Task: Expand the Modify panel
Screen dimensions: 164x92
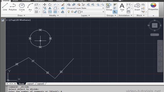Action: coord(54,15)
